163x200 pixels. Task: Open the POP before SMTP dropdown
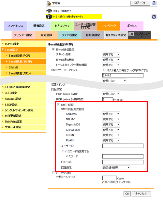111,94
